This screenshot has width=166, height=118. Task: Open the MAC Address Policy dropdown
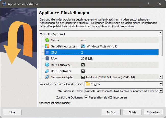[x=161, y=91]
